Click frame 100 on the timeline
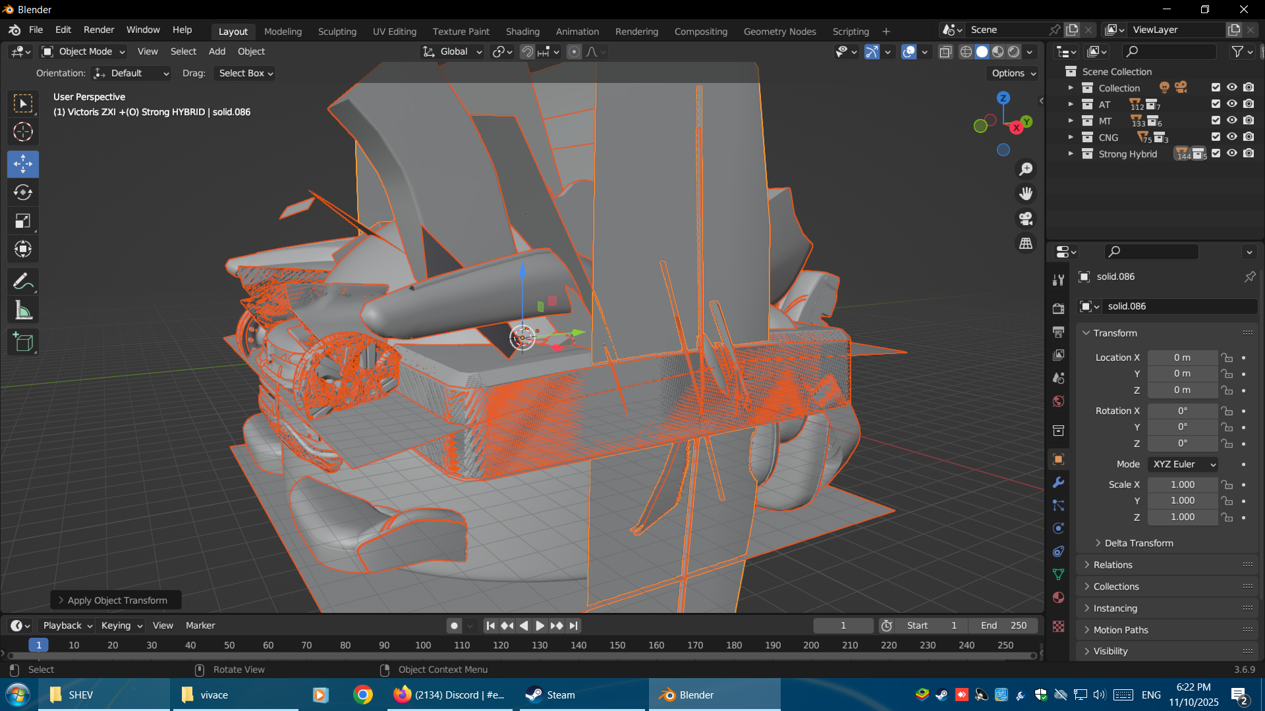Image resolution: width=1265 pixels, height=711 pixels. point(423,645)
